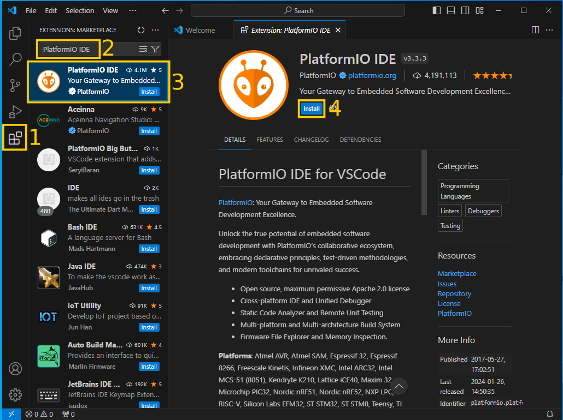Open the Accounts menu icon
Viewport: 563px width, 420px height.
tap(15, 369)
